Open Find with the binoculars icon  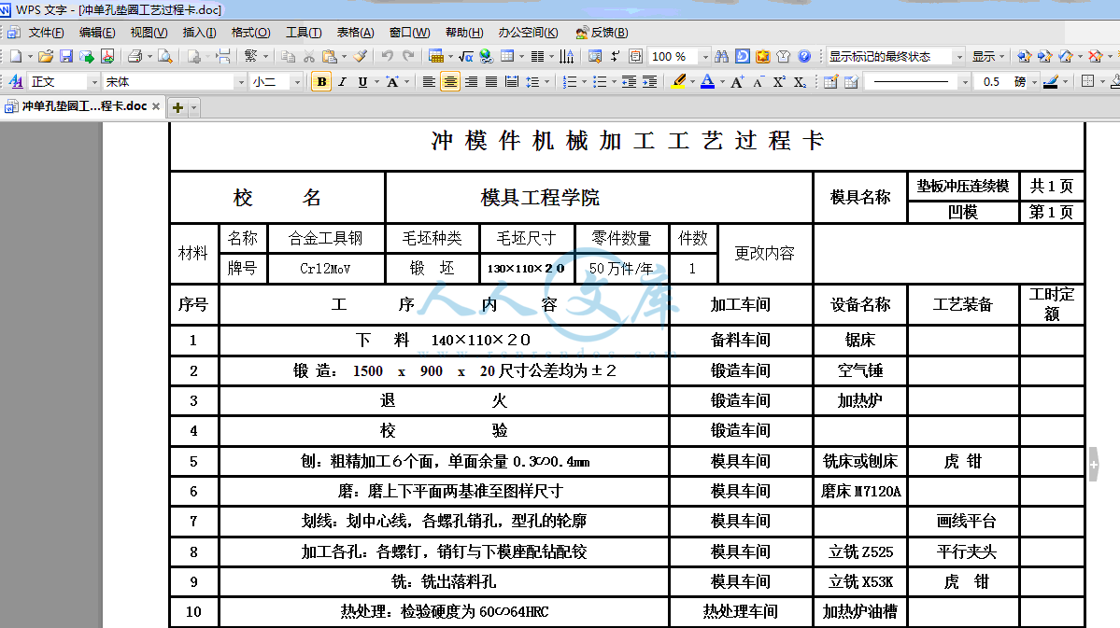721,56
